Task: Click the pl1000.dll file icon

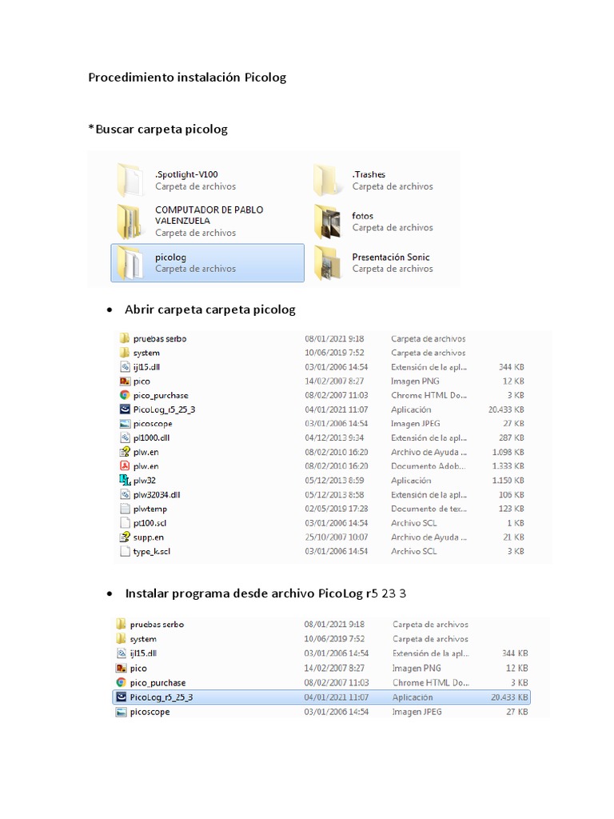Action: coord(125,437)
